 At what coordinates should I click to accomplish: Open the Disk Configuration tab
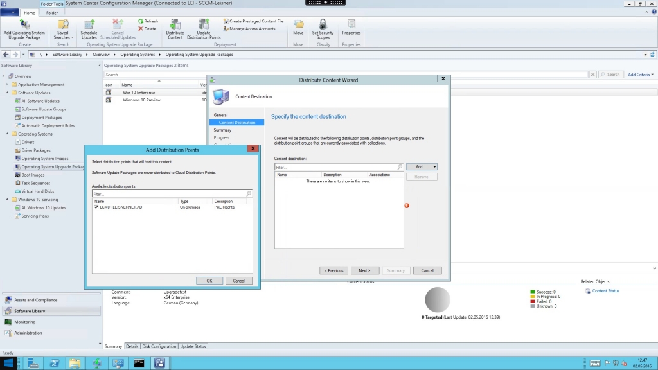[159, 346]
